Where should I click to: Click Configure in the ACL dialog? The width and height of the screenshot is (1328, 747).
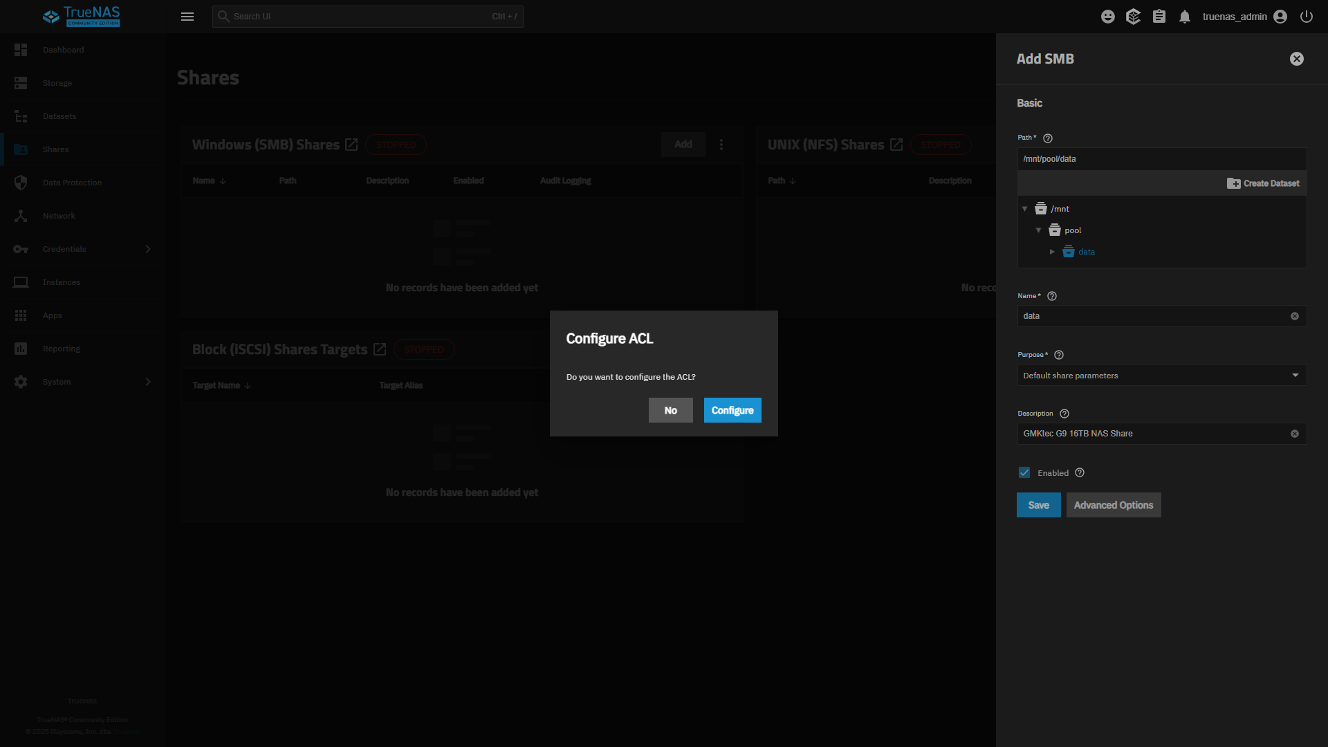coord(732,410)
